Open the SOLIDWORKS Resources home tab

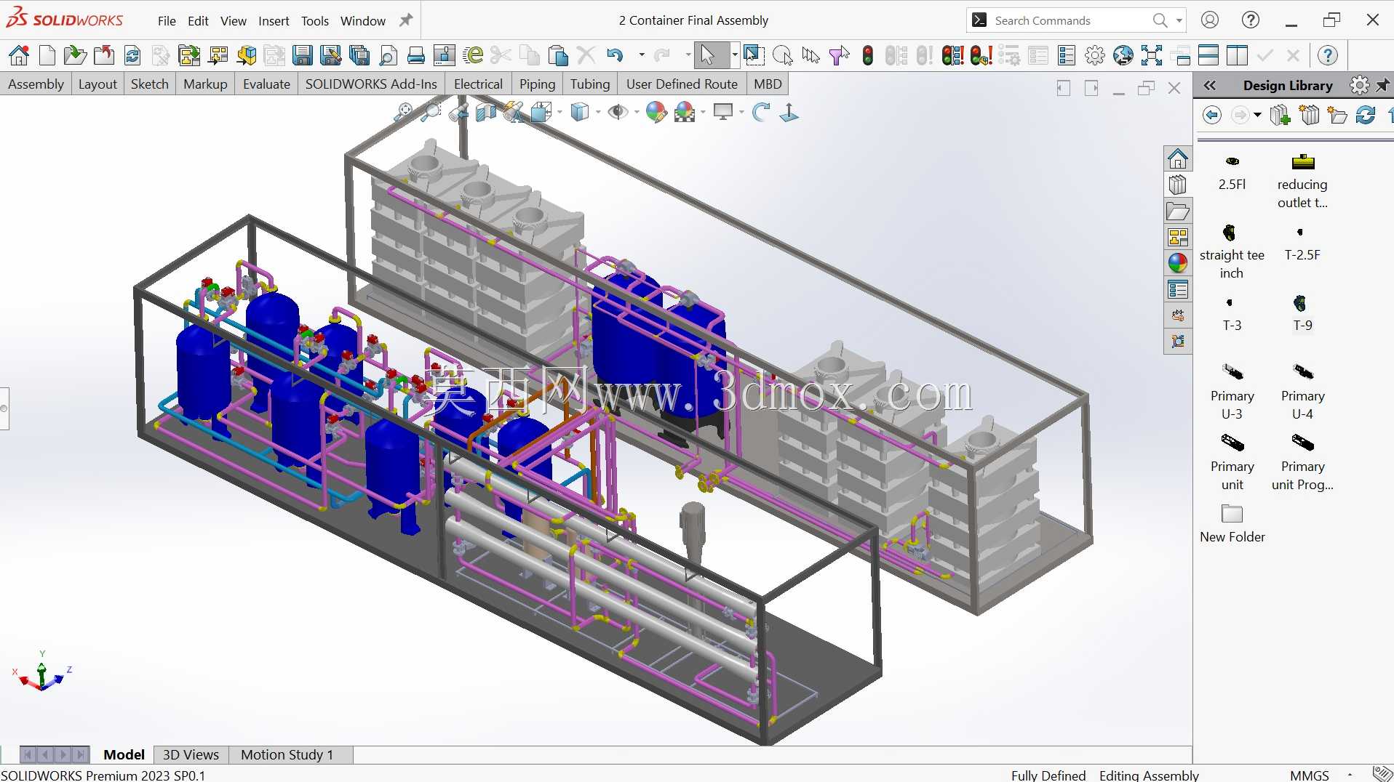pos(1178,158)
